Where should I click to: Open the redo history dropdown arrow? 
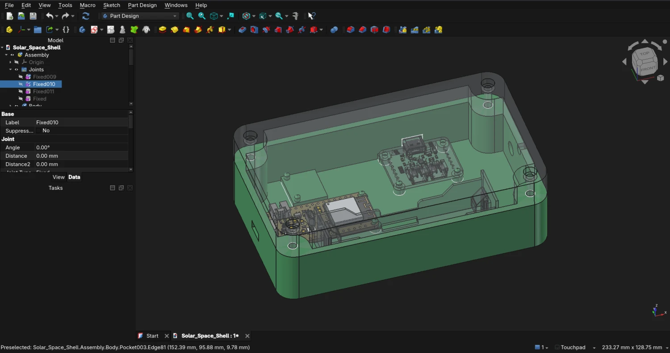pyautogui.click(x=73, y=16)
